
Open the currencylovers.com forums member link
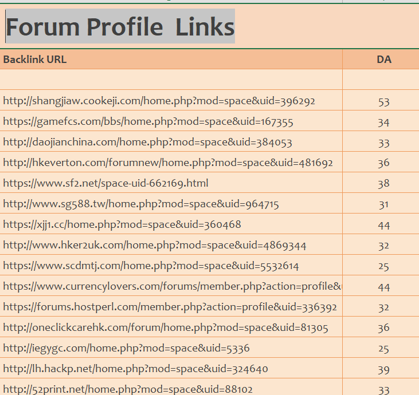point(172,286)
